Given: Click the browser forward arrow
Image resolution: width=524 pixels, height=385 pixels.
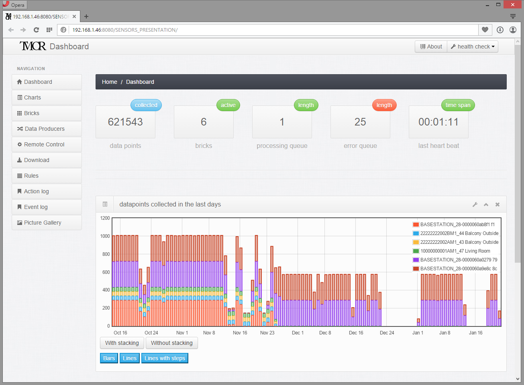Looking at the screenshot, I should click(23, 30).
